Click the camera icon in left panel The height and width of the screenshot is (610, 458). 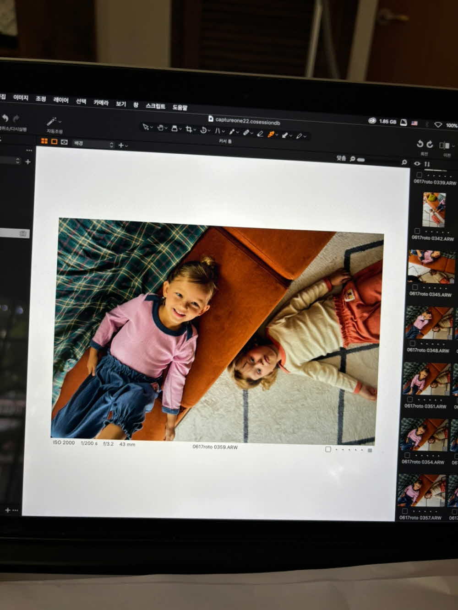[23, 233]
